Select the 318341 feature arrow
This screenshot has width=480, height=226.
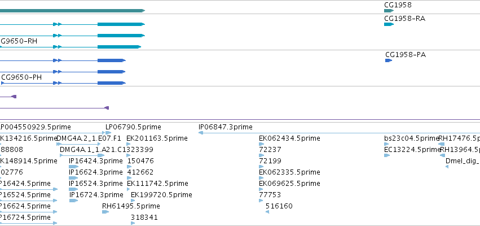(133, 223)
